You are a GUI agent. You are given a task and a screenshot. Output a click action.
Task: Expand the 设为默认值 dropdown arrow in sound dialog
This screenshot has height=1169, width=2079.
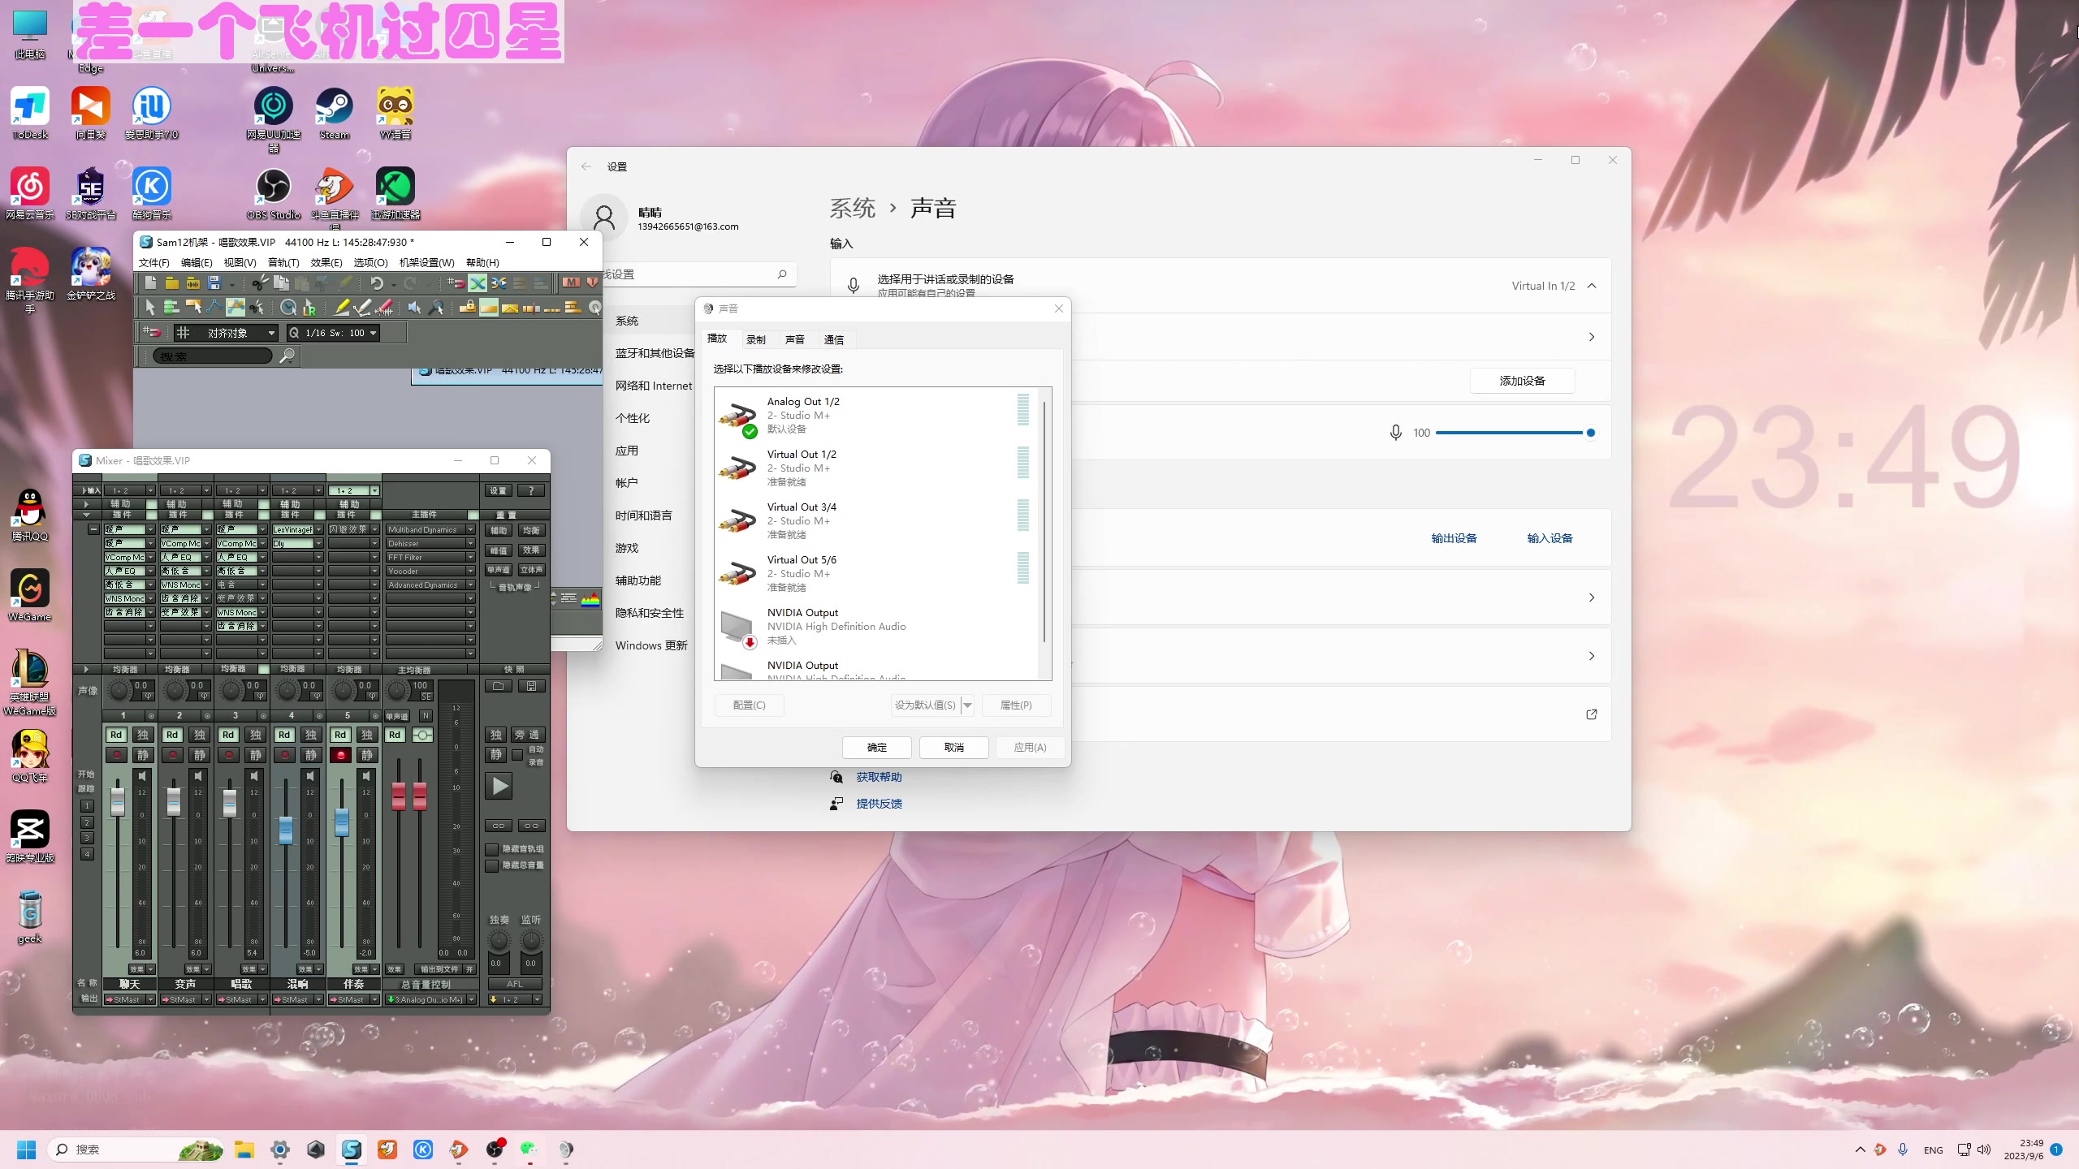pyautogui.click(x=967, y=705)
